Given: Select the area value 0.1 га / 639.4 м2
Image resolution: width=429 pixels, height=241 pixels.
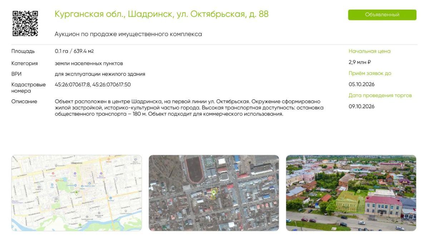Looking at the screenshot, I should tap(74, 51).
